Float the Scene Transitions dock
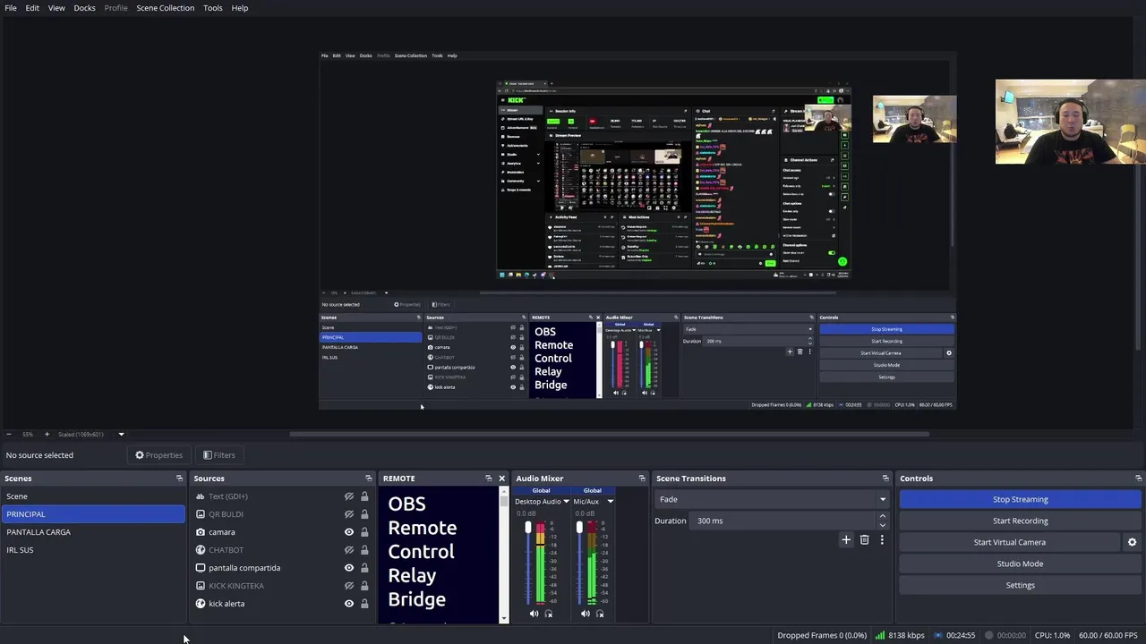 click(x=885, y=479)
